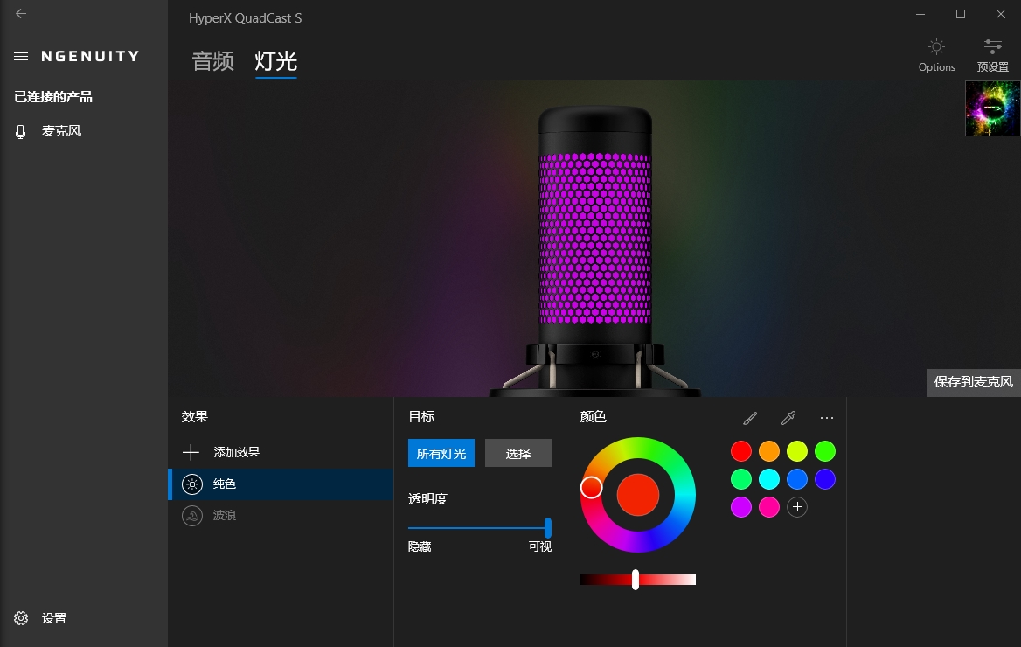Select the spring green swatch in second row

[741, 479]
